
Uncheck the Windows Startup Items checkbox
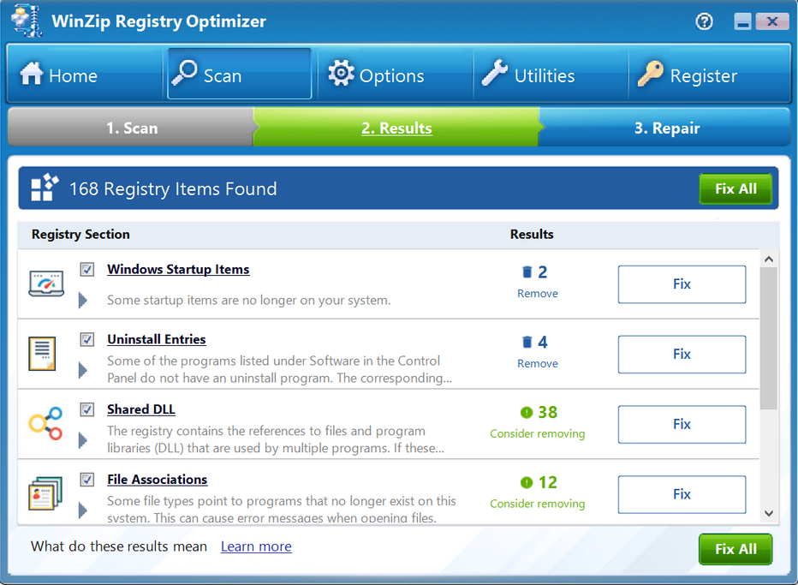tap(87, 269)
